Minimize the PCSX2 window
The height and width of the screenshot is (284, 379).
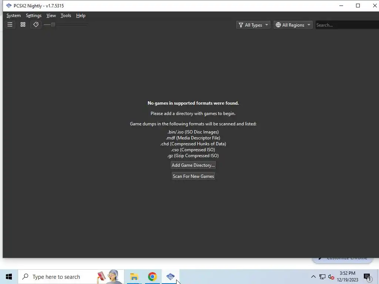point(341,6)
